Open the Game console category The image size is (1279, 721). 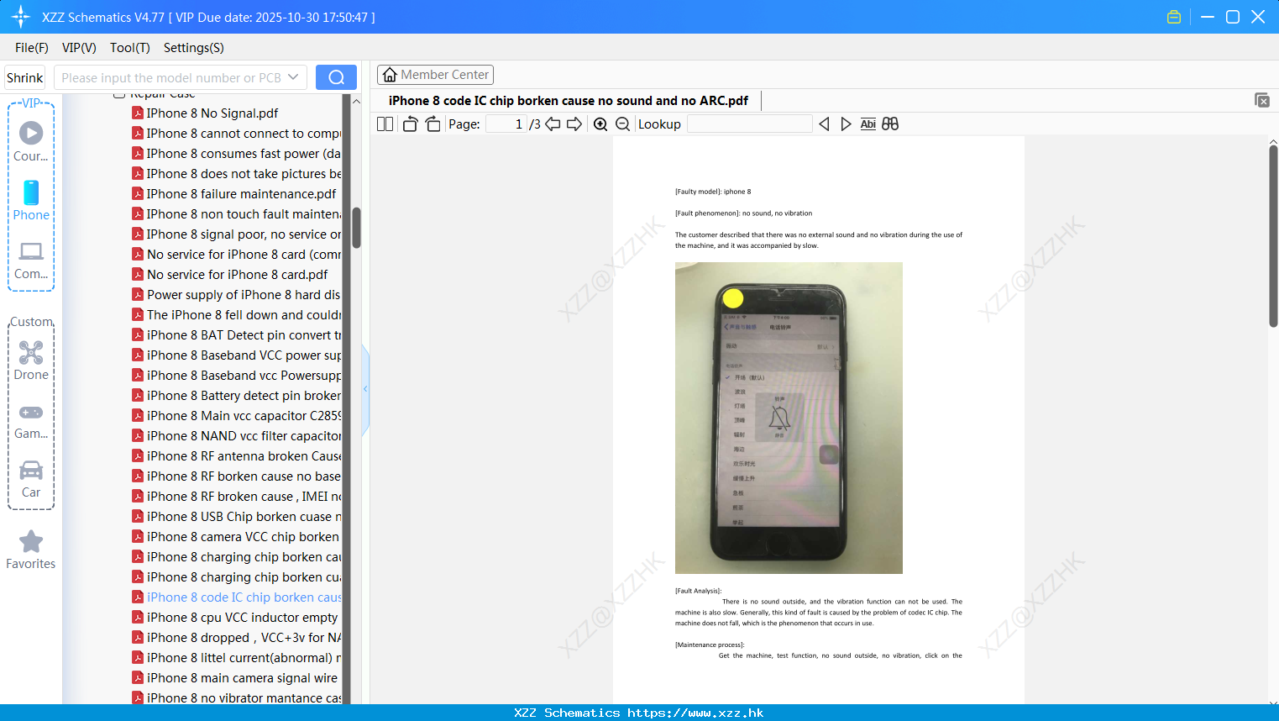(31, 421)
